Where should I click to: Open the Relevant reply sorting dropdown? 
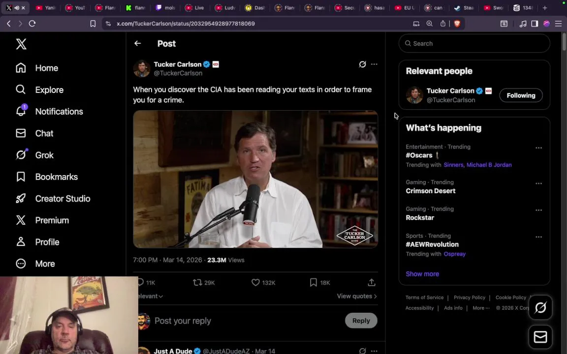(151, 296)
